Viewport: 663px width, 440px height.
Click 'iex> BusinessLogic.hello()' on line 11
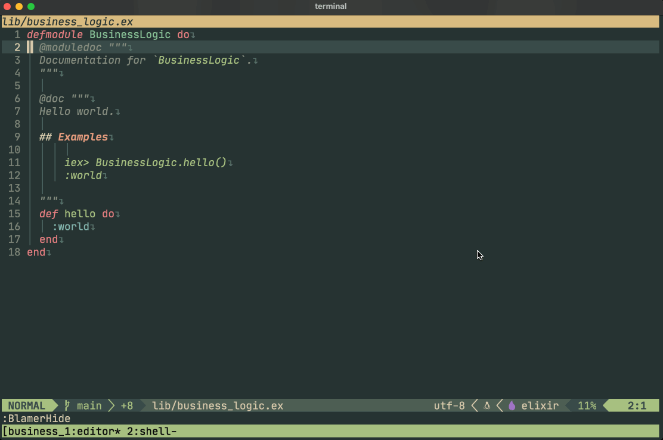click(145, 163)
